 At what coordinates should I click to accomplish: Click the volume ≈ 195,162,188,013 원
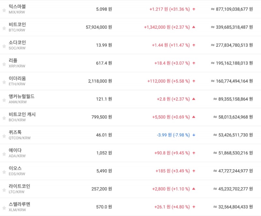point(232,63)
